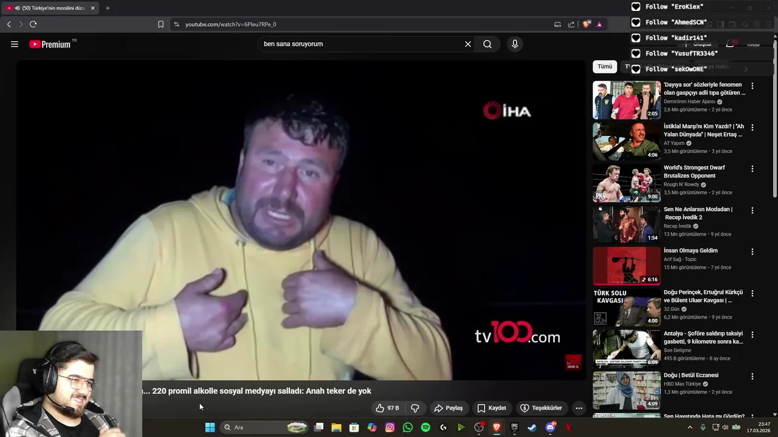Open 'Sen Ne Anlarsın Modadan' video title
Viewport: 778px width, 437px height.
[x=698, y=213]
